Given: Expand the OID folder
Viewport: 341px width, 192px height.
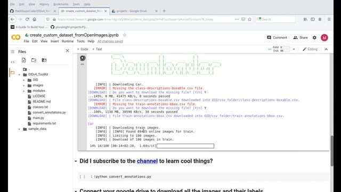Looking at the screenshot, I should pyautogui.click(x=24, y=80).
